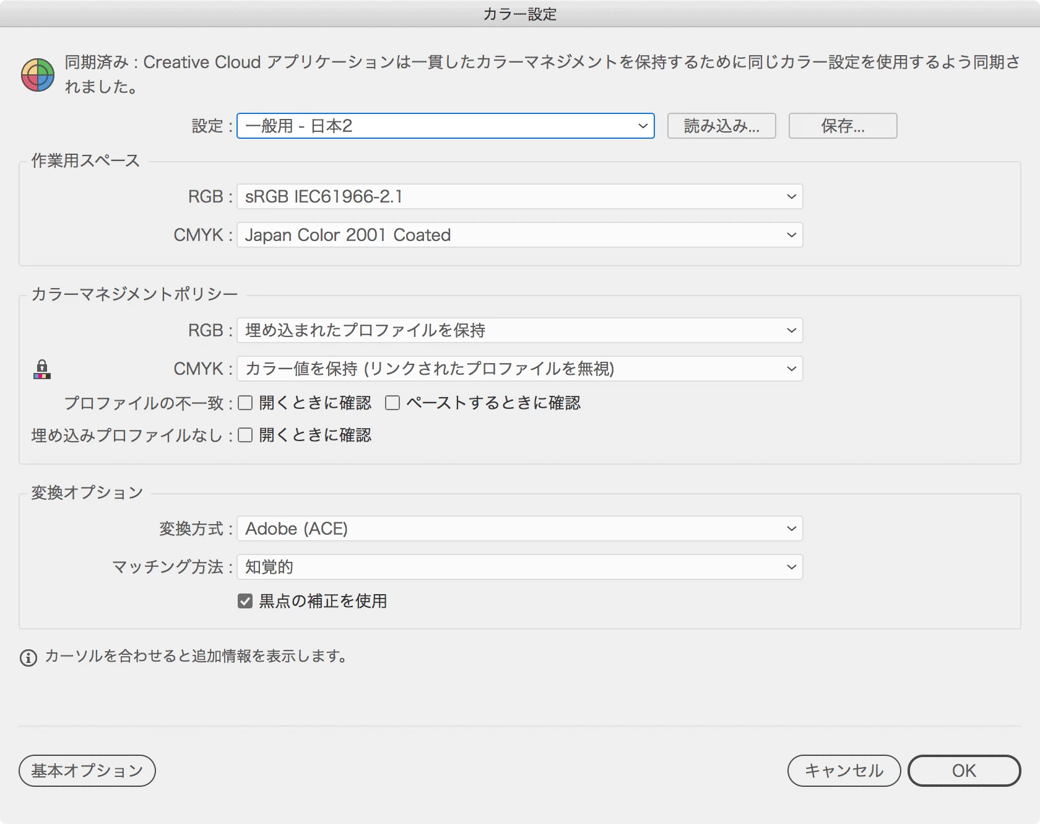Enable ペーストするときに確認 checkbox
Screen dimensions: 1040x824
[392, 403]
